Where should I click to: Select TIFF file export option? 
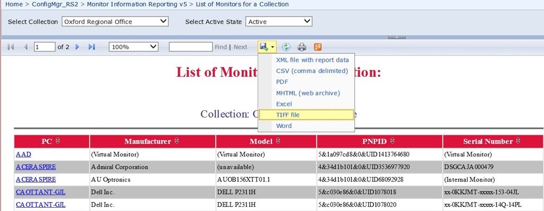[x=307, y=115]
